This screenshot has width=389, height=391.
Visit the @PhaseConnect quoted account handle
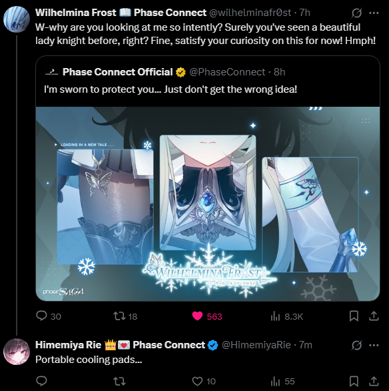tap(227, 72)
